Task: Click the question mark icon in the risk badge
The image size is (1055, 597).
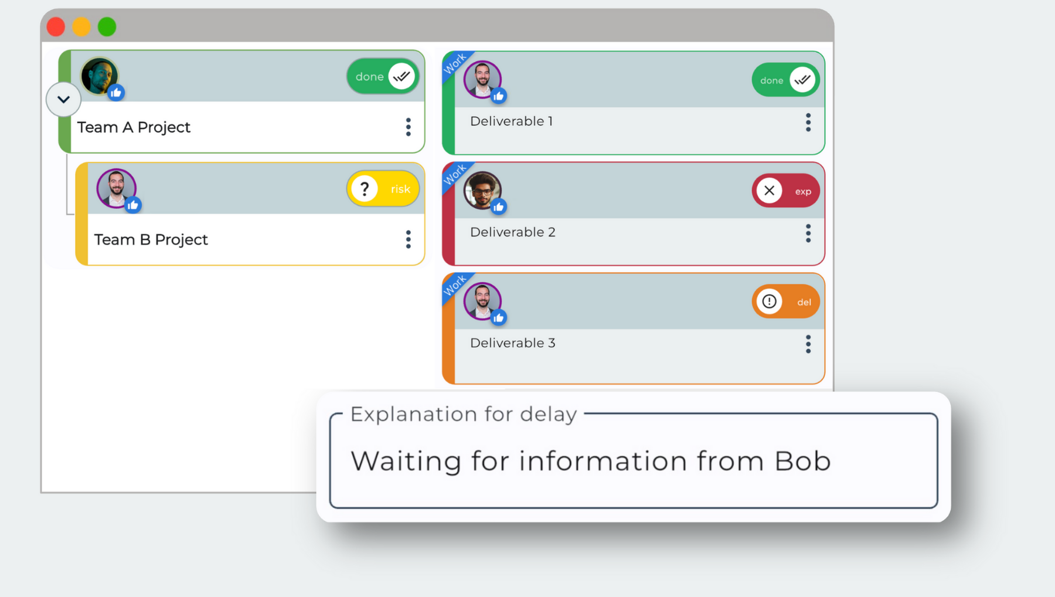Action: tap(364, 188)
